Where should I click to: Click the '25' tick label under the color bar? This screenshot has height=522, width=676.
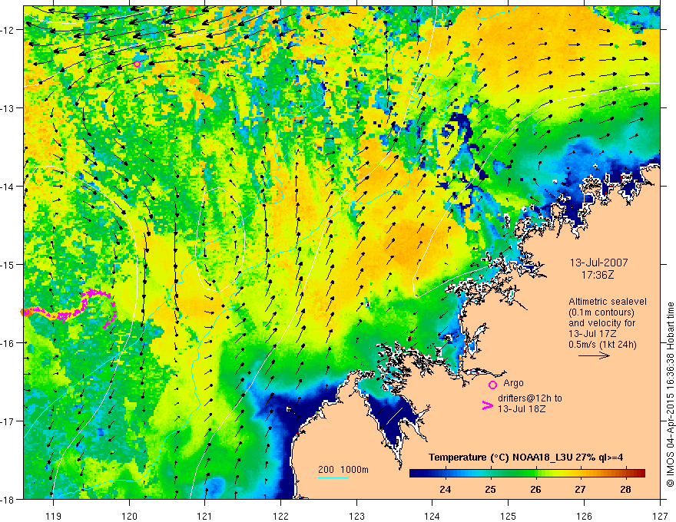coord(490,490)
